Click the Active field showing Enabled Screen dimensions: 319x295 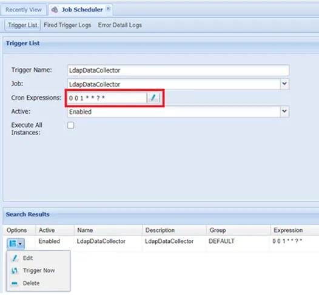pyautogui.click(x=173, y=111)
